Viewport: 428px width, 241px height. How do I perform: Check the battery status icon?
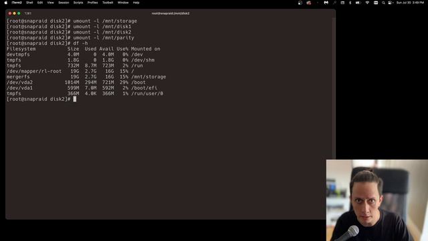pyautogui.click(x=358, y=3)
